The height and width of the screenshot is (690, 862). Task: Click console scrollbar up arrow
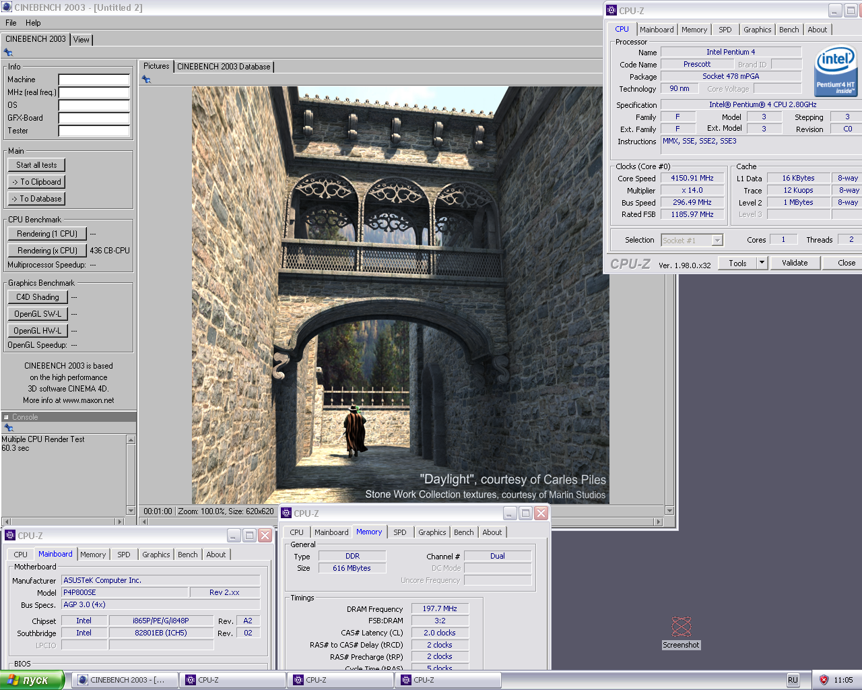(131, 439)
